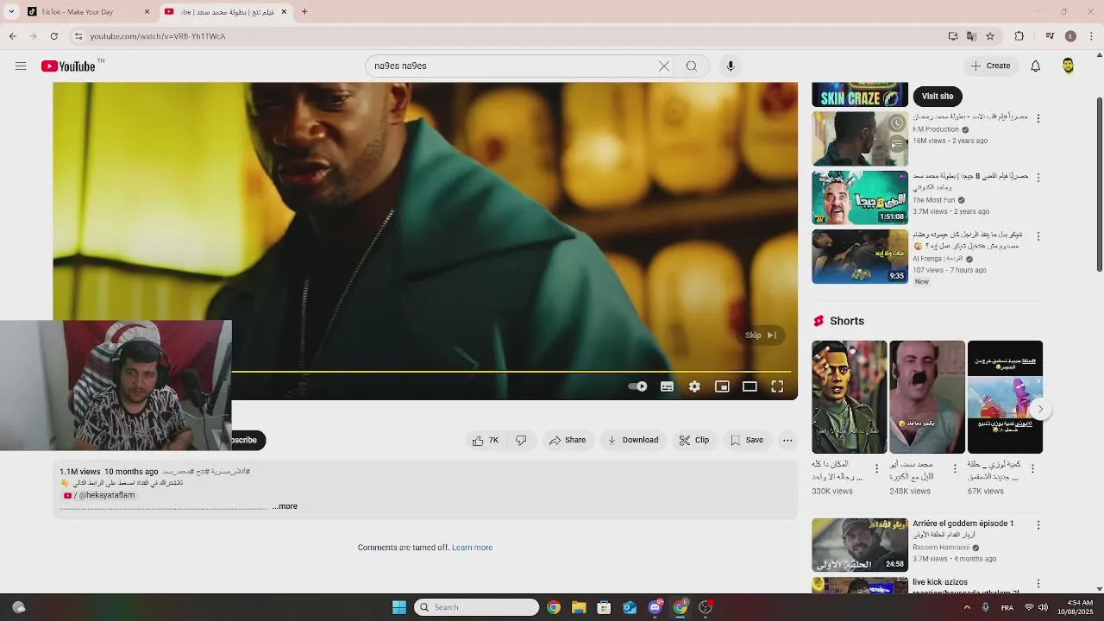Screen dimensions: 1104x621
Task: Create a Clip from video
Action: (x=693, y=440)
